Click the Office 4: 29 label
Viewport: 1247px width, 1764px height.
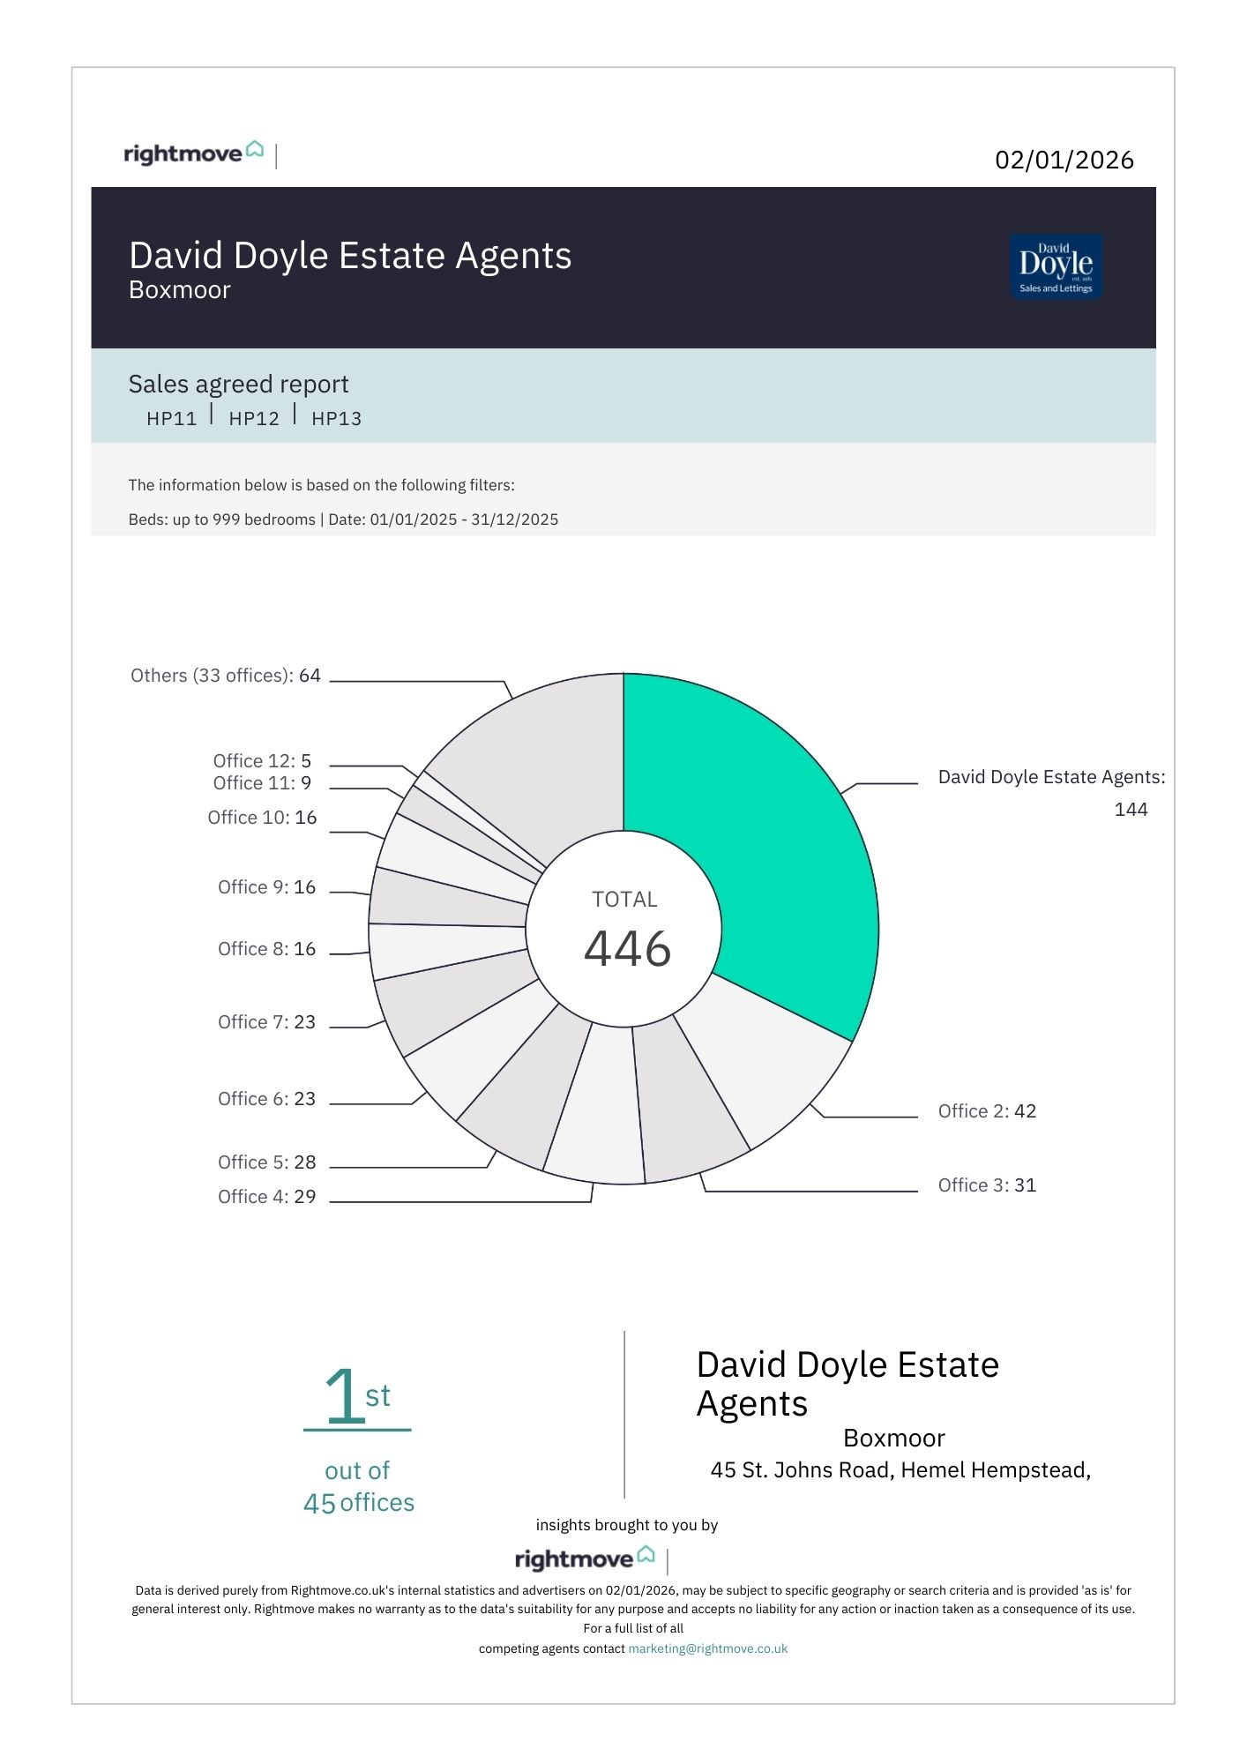coord(266,1197)
